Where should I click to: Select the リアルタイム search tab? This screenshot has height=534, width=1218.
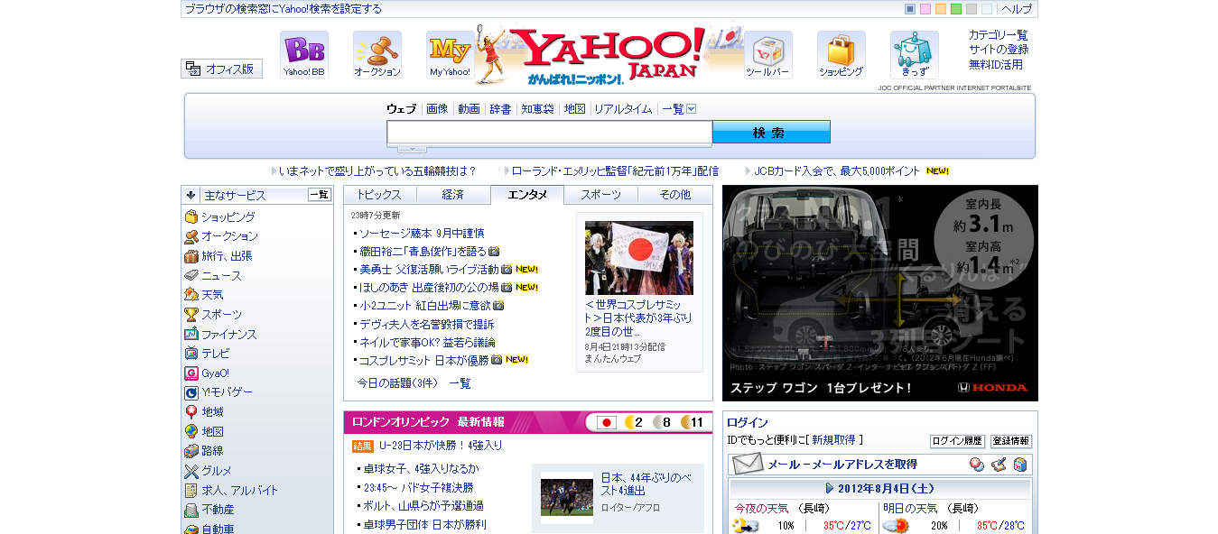point(623,109)
